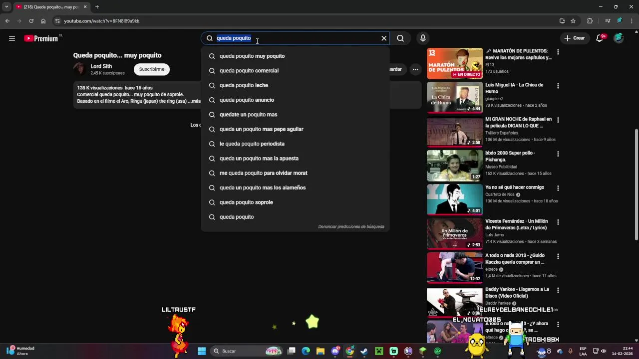Open browser extensions puzzle icon

pyautogui.click(x=590, y=21)
